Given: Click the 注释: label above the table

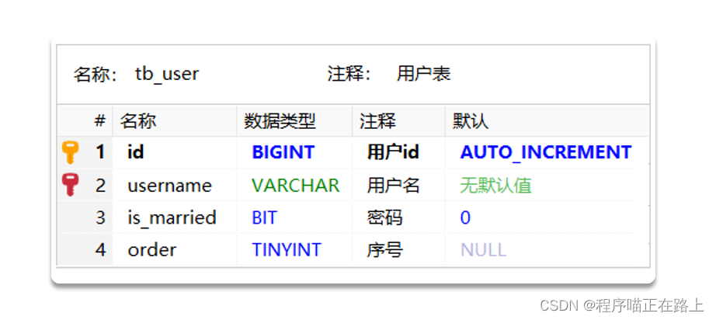Looking at the screenshot, I should pyautogui.click(x=349, y=74).
